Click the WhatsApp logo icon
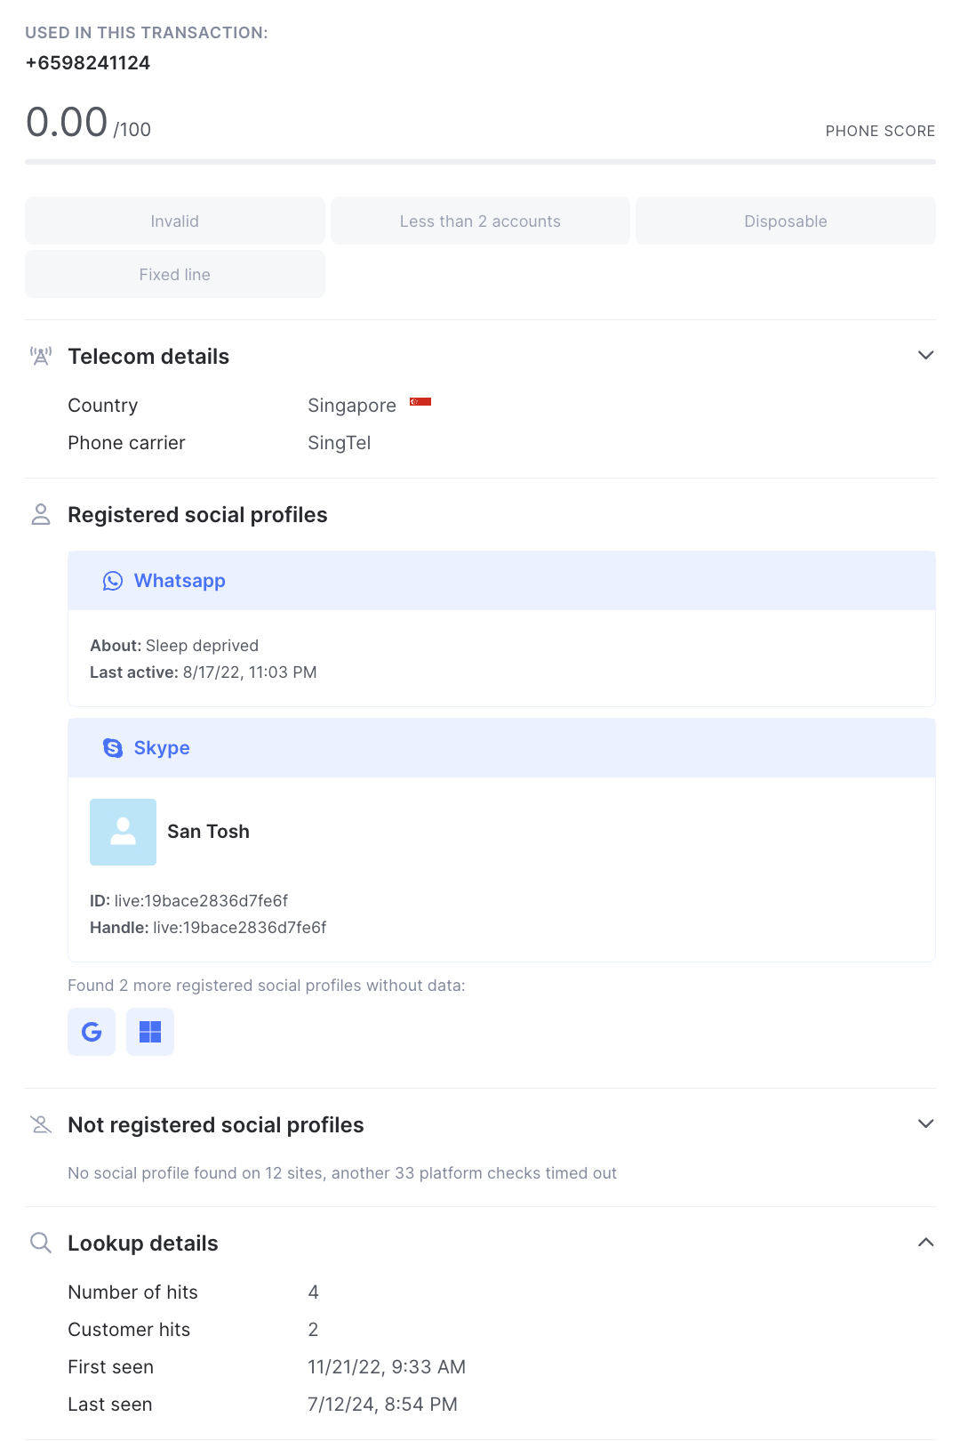The image size is (960, 1441). tap(113, 581)
